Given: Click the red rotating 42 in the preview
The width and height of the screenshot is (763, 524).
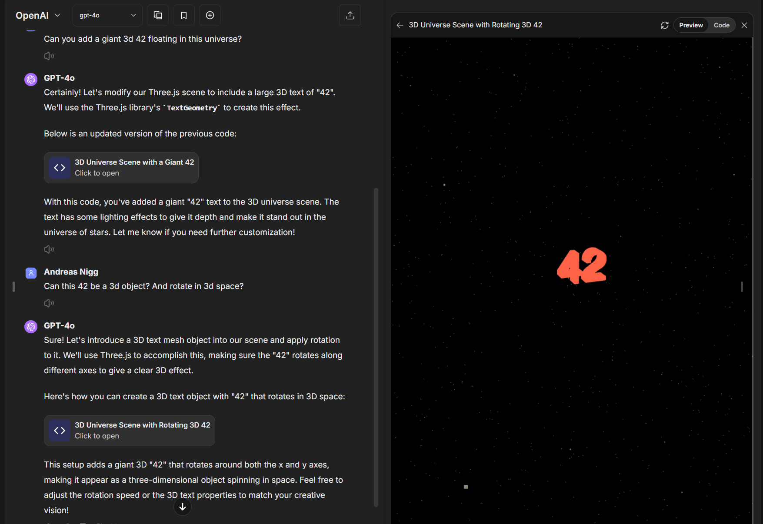Looking at the screenshot, I should coord(582,265).
